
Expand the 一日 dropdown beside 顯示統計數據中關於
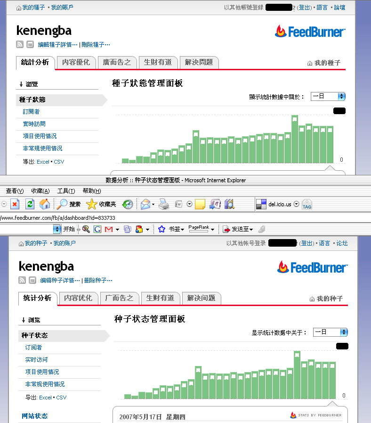(328, 96)
